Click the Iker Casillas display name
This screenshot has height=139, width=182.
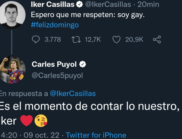point(52,4)
